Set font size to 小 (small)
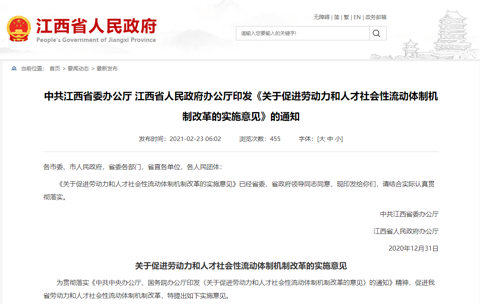Viewport: 480px width, 304px height. [x=338, y=139]
